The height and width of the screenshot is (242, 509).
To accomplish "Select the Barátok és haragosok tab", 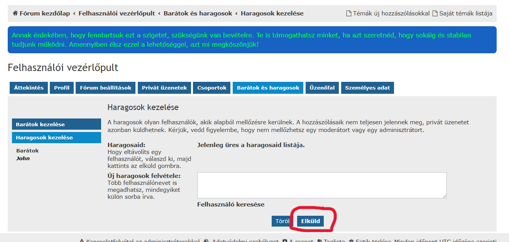I will [x=268, y=88].
